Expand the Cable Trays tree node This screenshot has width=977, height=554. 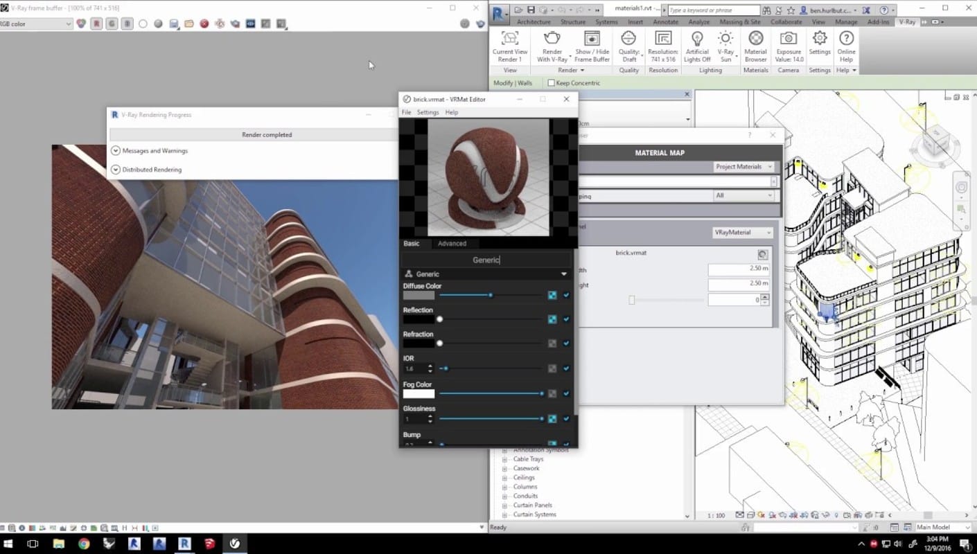coord(504,459)
